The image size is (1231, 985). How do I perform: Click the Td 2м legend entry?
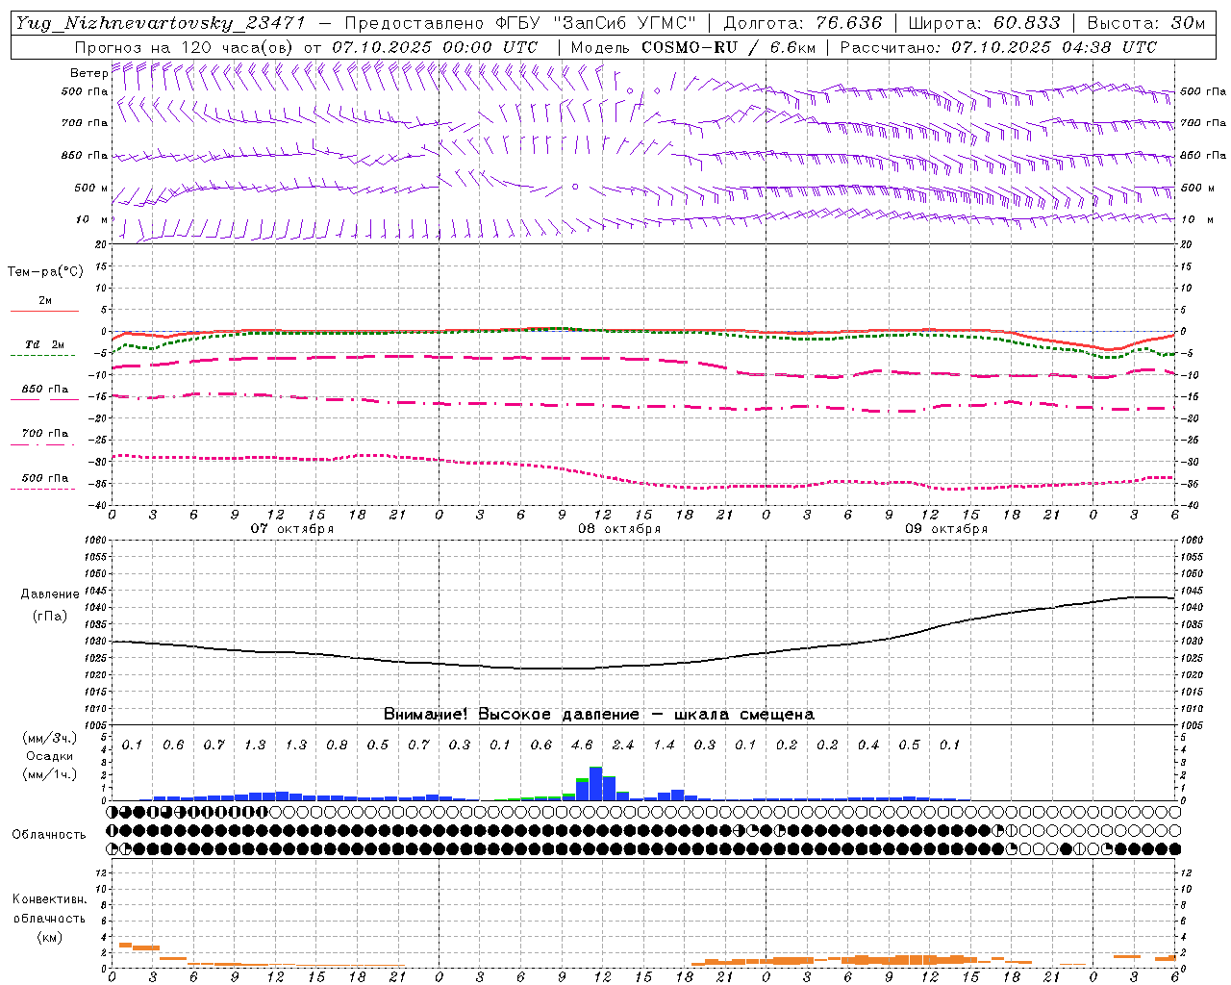coord(44,344)
